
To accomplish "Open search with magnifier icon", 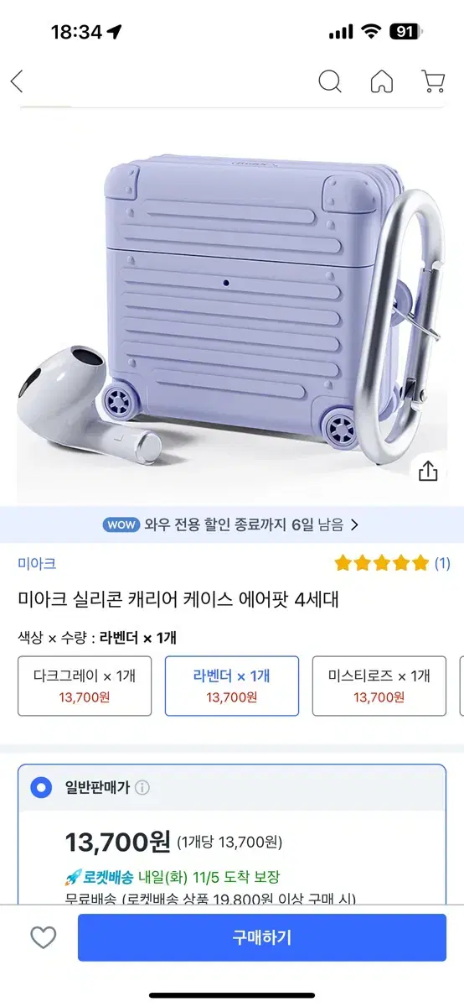I will tap(330, 81).
